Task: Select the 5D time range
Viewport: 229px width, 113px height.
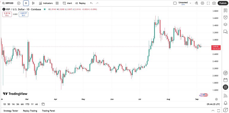Action: click(9, 104)
